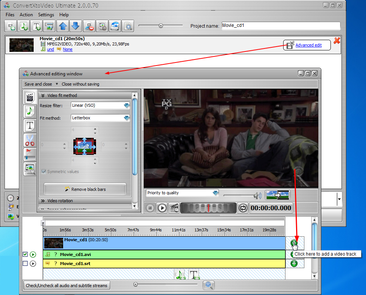Open the conversion settings toolbar icon

click(x=102, y=26)
